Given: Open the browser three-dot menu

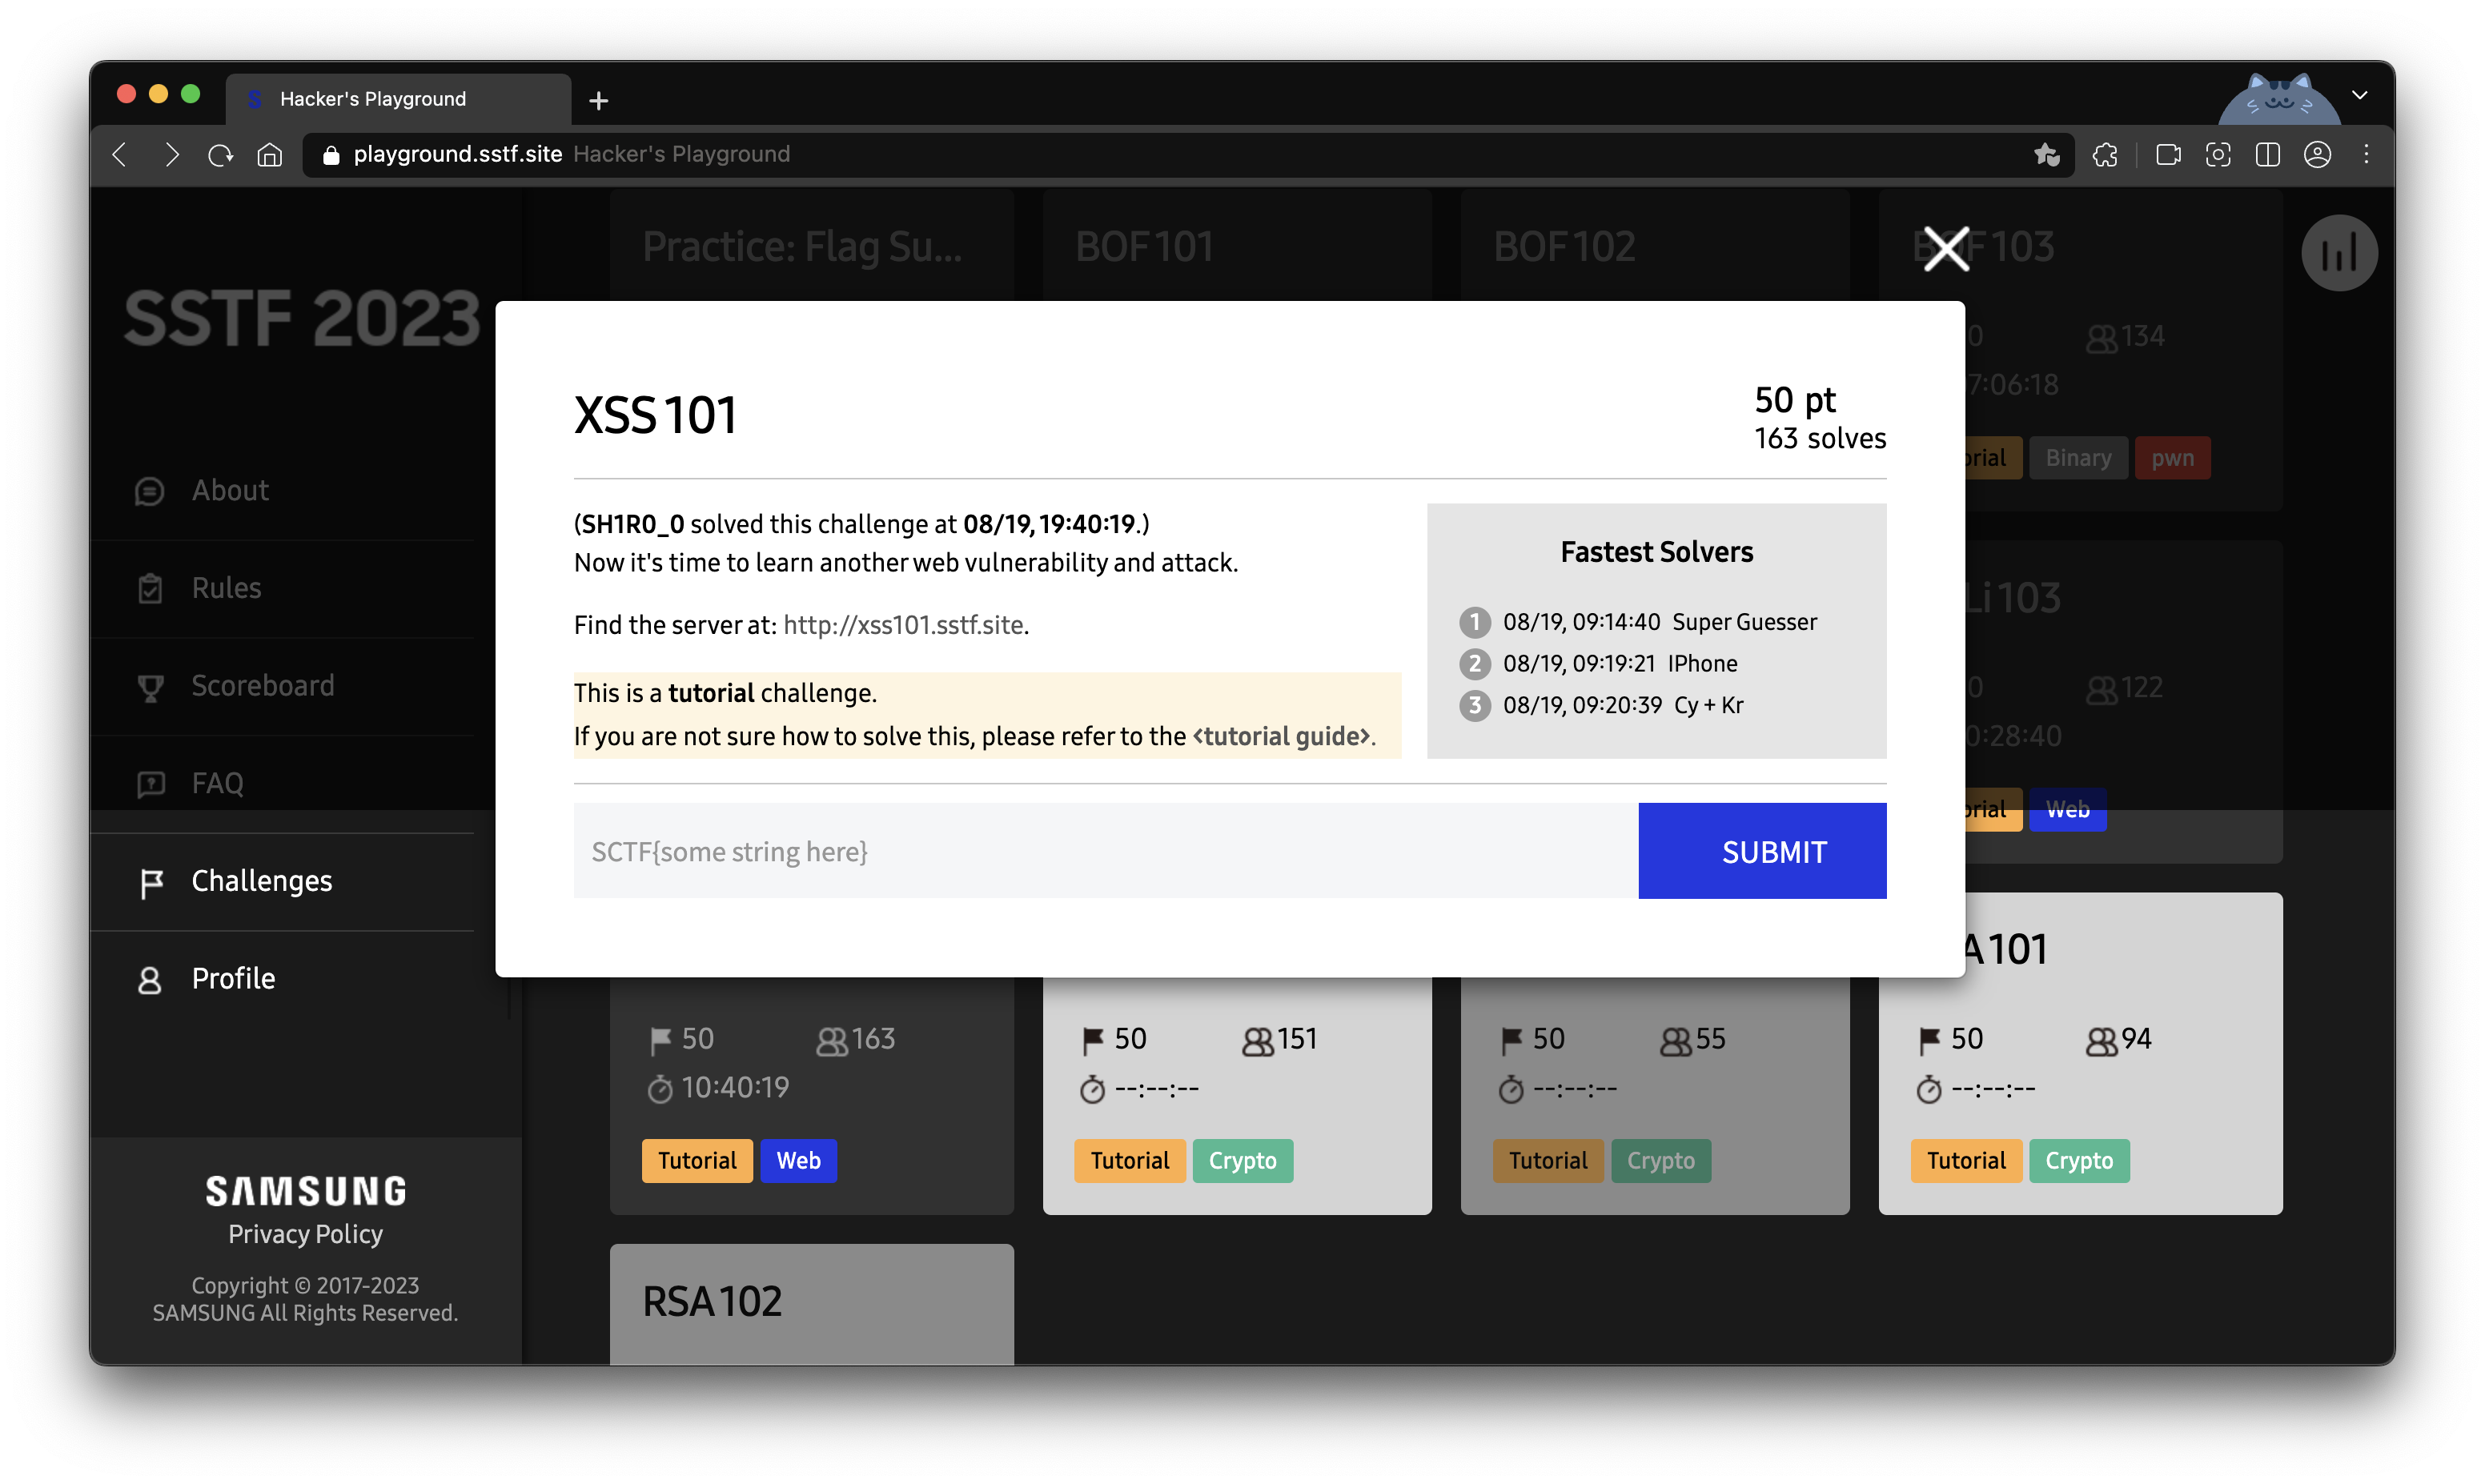Looking at the screenshot, I should [2366, 155].
